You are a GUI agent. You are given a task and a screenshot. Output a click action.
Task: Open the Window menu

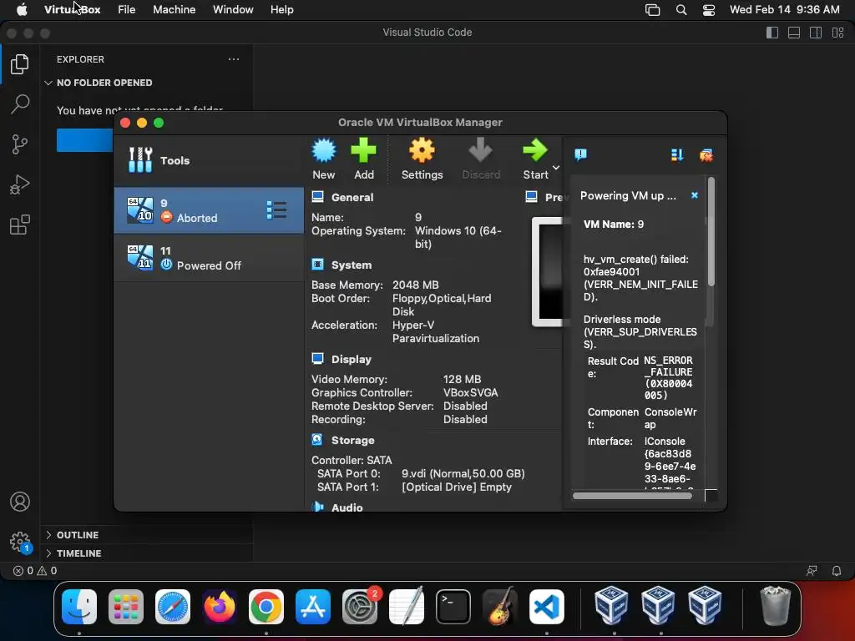pos(233,9)
